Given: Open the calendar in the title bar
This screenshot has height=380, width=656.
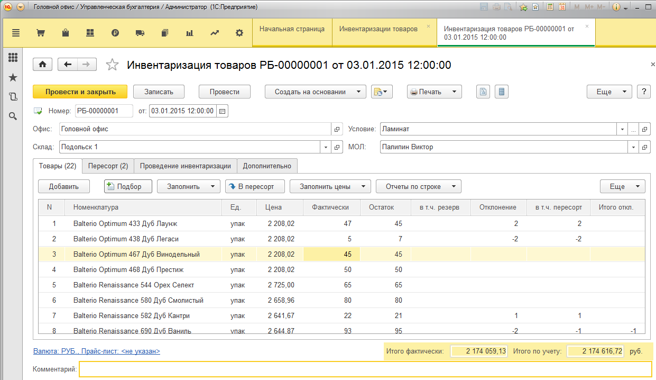Looking at the screenshot, I should (562, 7).
